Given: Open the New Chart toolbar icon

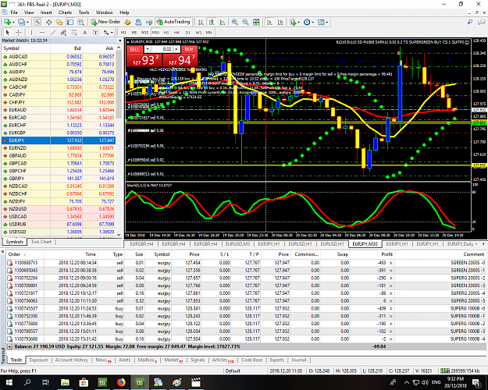Looking at the screenshot, I should point(7,22).
